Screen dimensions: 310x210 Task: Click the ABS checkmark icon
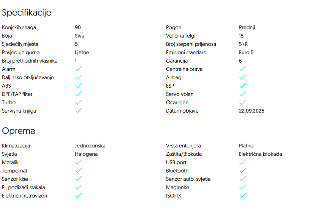tap(79, 86)
